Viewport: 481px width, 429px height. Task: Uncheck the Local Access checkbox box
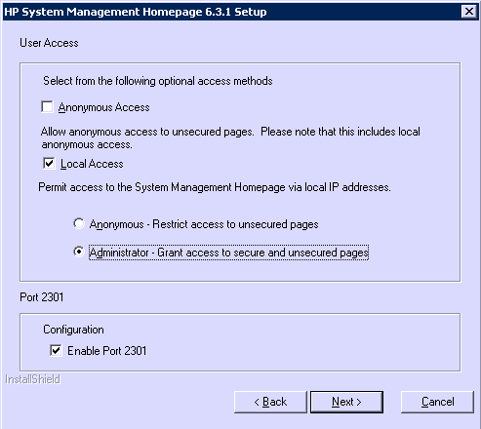[49, 163]
